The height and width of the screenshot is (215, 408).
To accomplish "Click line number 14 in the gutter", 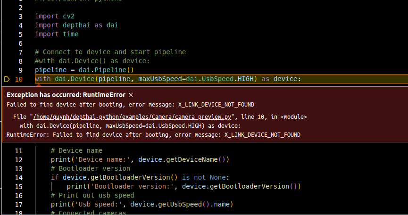I will tap(18, 177).
